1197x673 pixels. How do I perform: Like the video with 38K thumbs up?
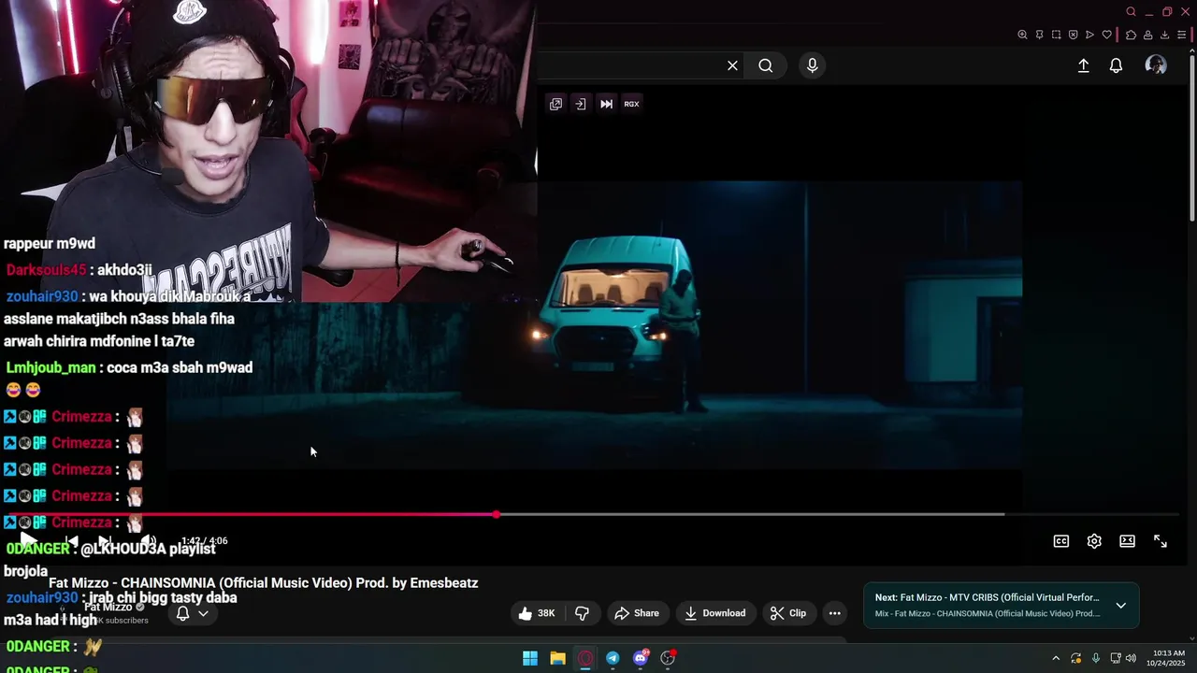click(537, 613)
